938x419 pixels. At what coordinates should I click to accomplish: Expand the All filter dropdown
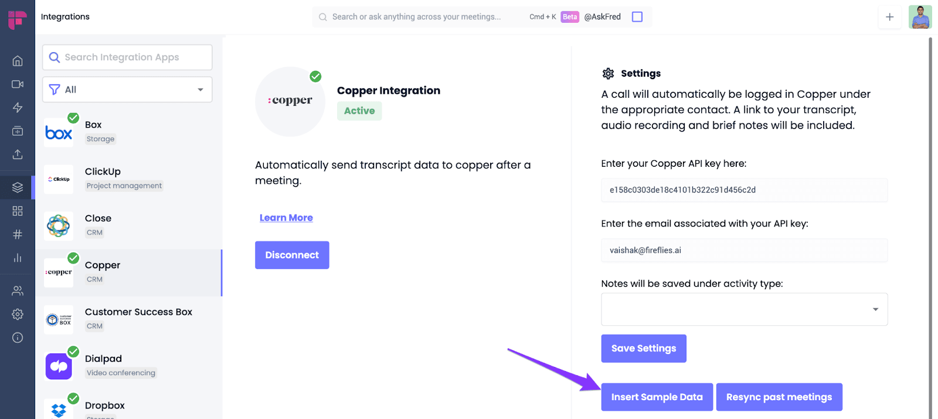coord(127,90)
